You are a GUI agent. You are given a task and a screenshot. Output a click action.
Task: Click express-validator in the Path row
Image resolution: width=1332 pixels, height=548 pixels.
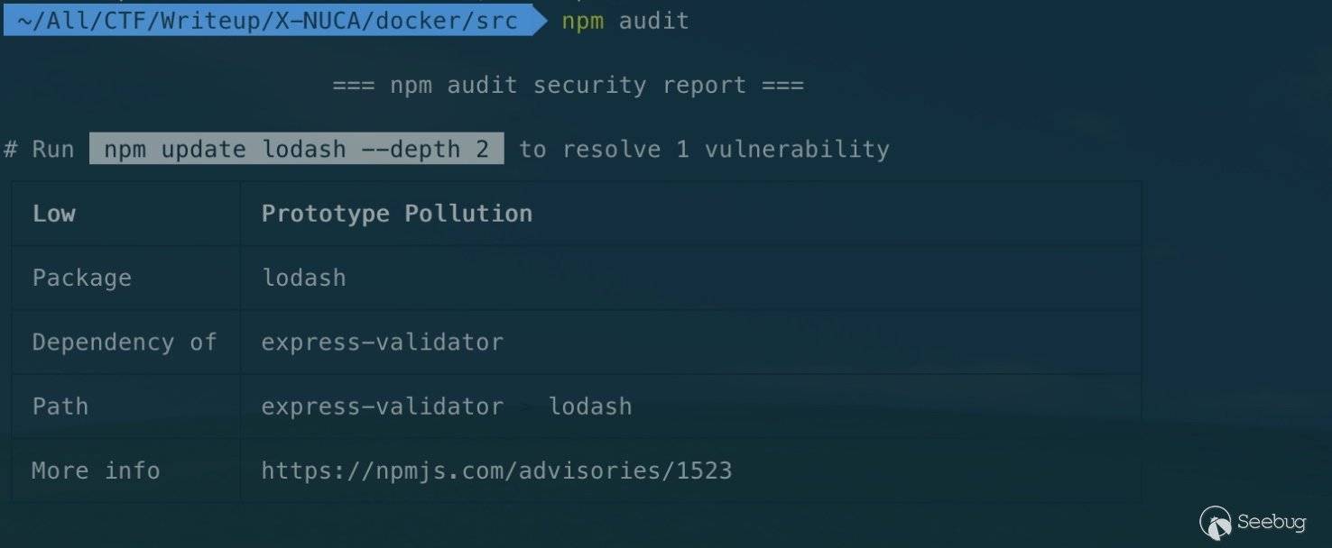(x=382, y=406)
